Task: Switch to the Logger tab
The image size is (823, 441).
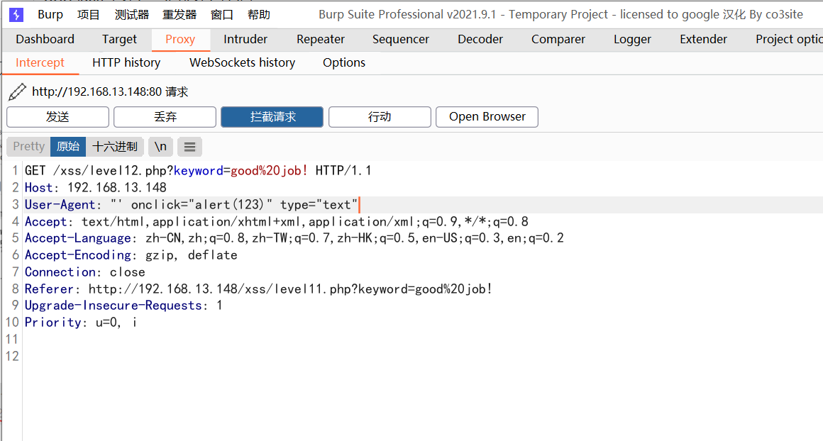Action: (632, 39)
